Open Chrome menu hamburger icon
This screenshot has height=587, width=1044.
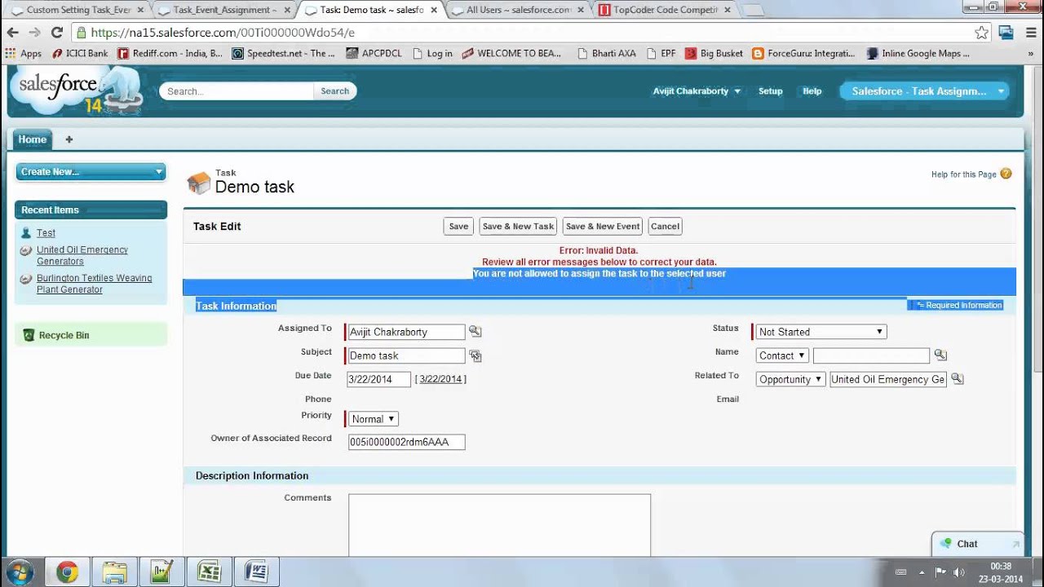(x=1030, y=33)
